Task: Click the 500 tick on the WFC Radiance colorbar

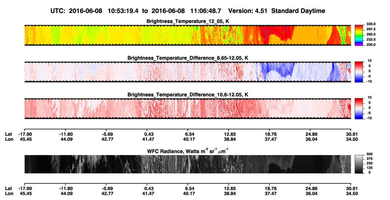Action: [369, 154]
